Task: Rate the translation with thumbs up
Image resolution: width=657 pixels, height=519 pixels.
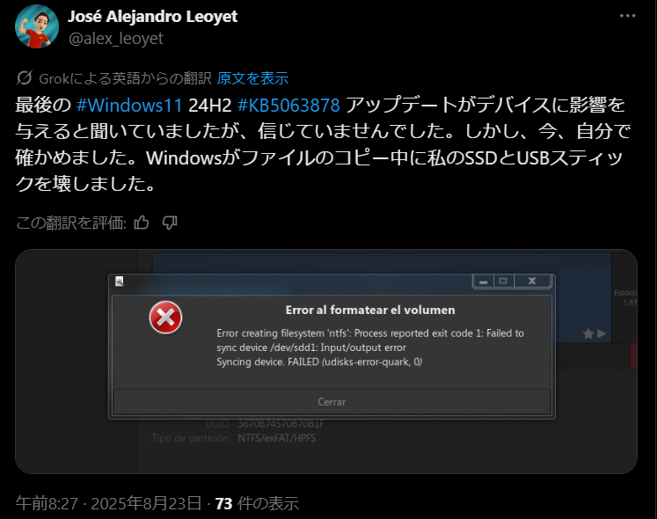Action: [x=142, y=223]
